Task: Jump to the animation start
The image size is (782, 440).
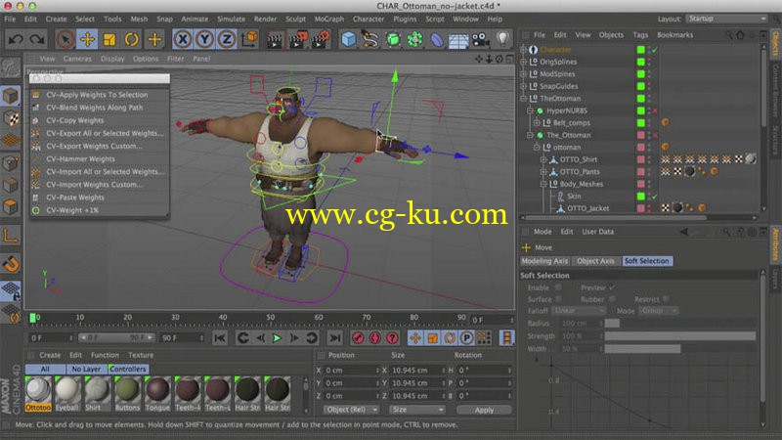Action: (x=219, y=338)
